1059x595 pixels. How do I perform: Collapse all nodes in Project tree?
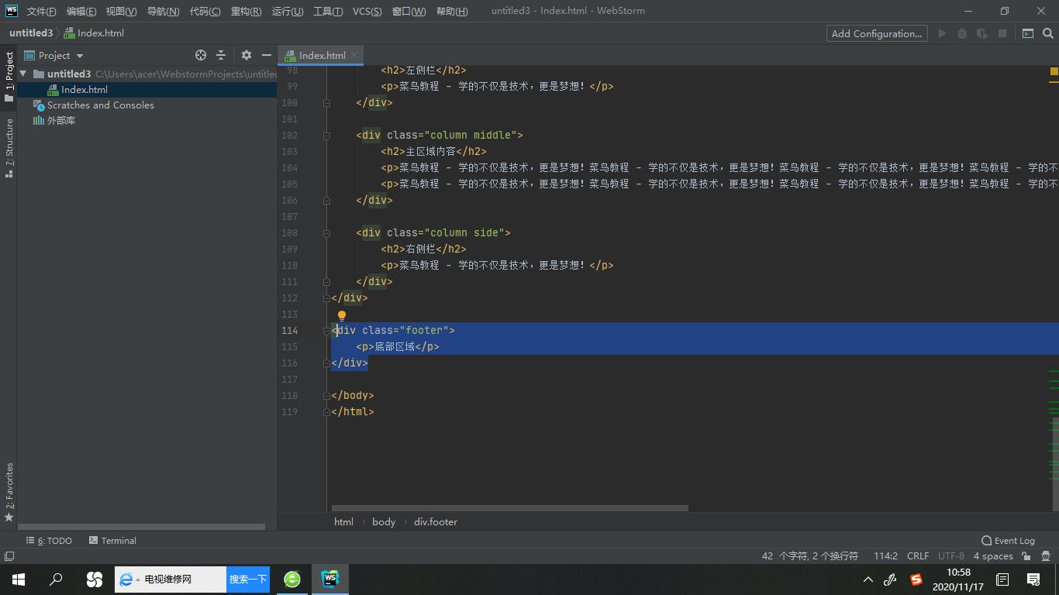[221, 55]
